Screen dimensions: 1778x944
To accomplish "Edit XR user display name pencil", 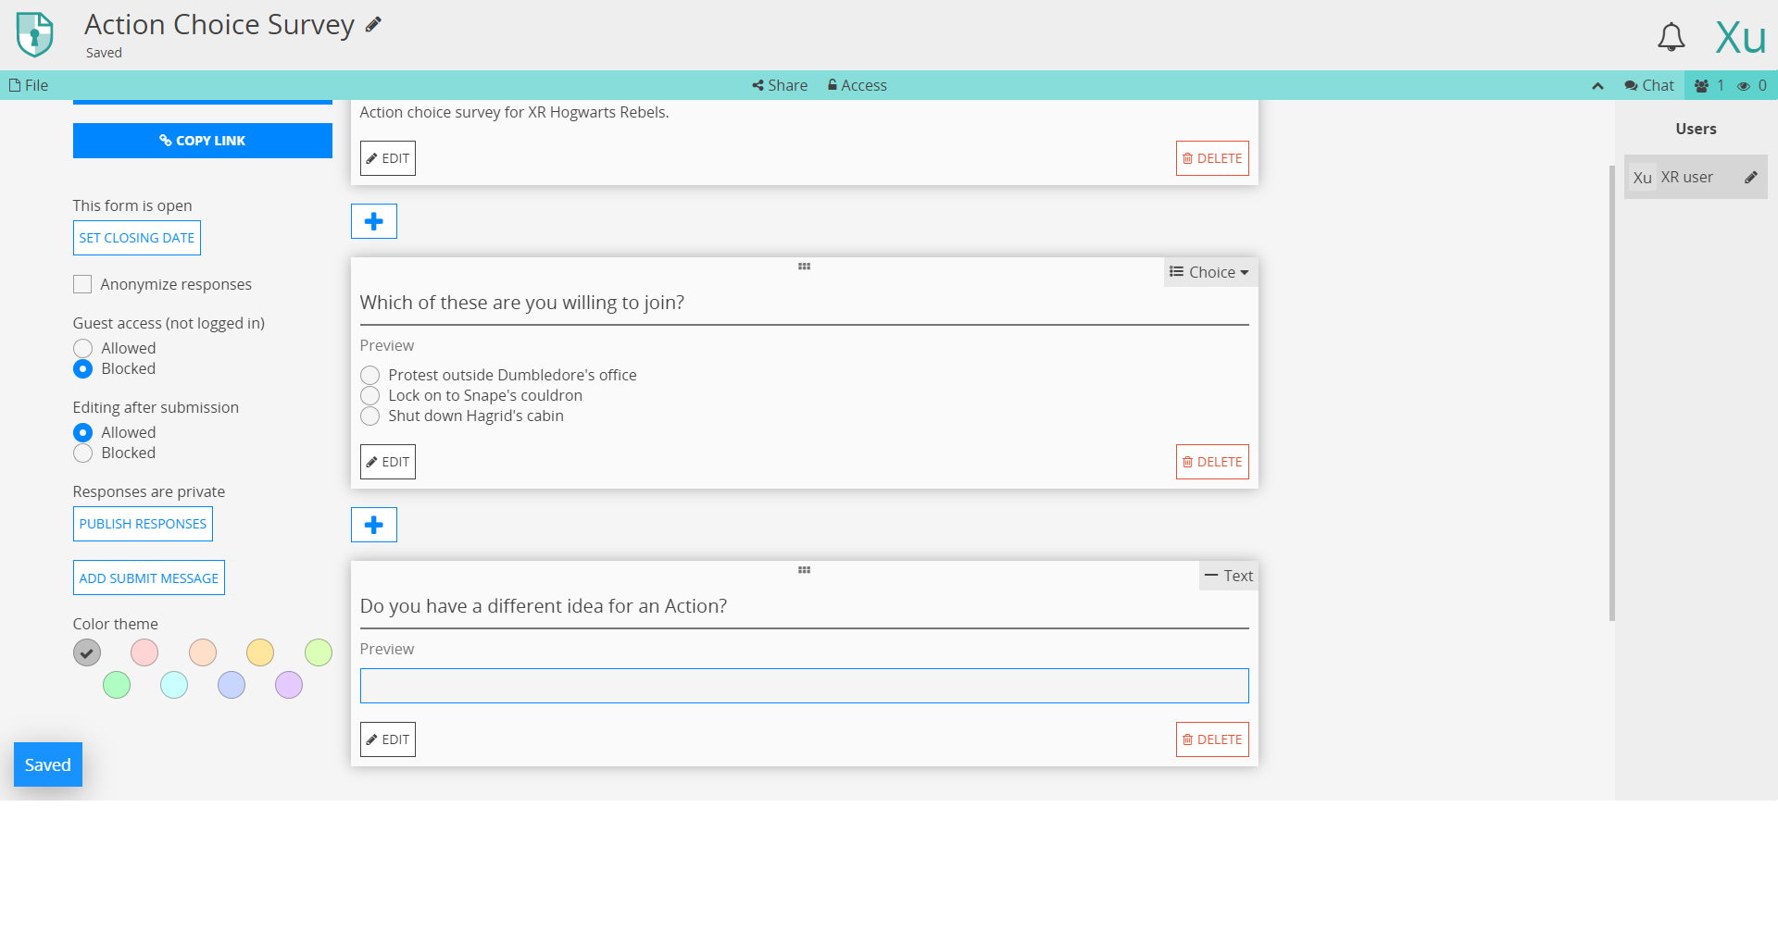I will tap(1750, 177).
